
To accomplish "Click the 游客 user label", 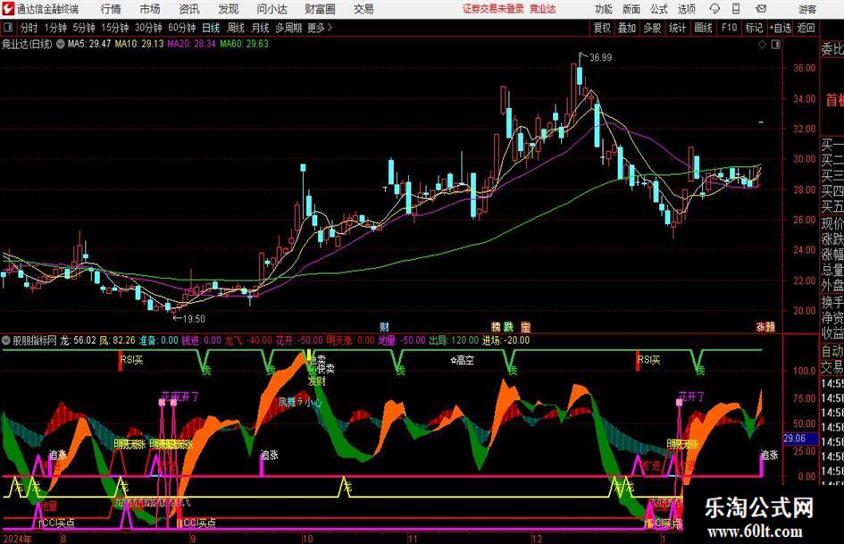I will click(807, 9).
